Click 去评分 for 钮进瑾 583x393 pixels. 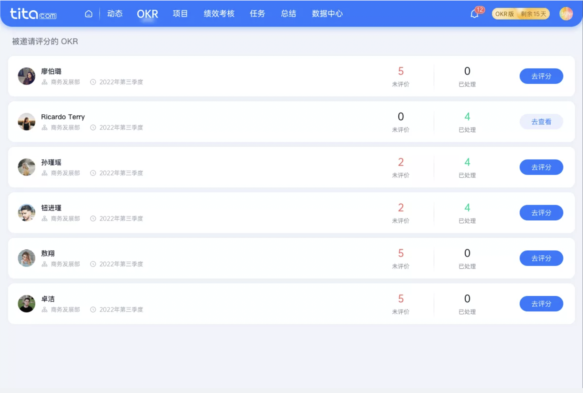click(541, 213)
